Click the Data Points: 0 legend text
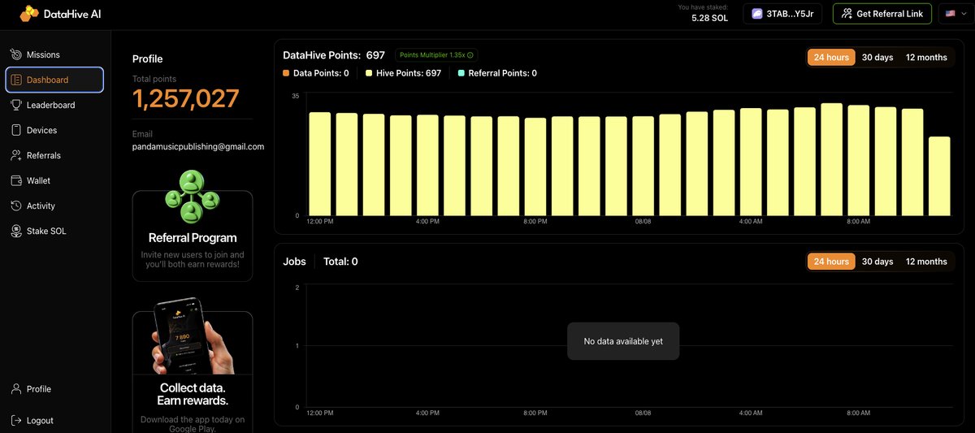975x433 pixels. point(321,73)
